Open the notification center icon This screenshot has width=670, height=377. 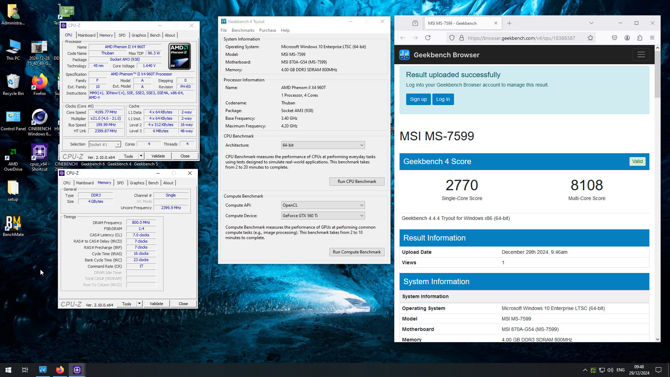(658, 370)
